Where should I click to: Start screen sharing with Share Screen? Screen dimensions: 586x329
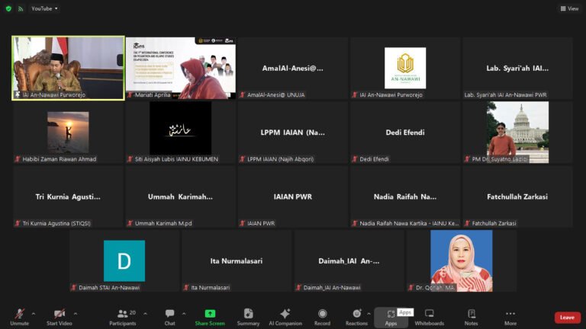pos(210,318)
